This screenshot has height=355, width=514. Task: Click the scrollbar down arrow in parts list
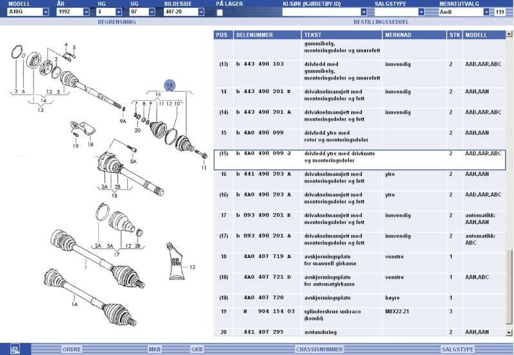coord(510,333)
